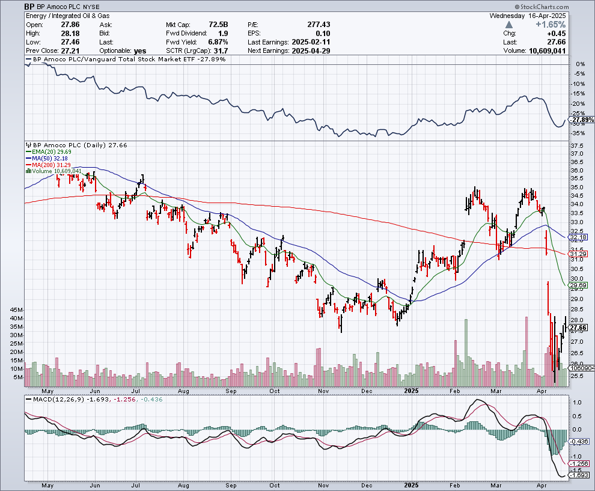Click the Volume value 10,609,041 in header
Image resolution: width=595 pixels, height=491 pixels.
pyautogui.click(x=547, y=51)
